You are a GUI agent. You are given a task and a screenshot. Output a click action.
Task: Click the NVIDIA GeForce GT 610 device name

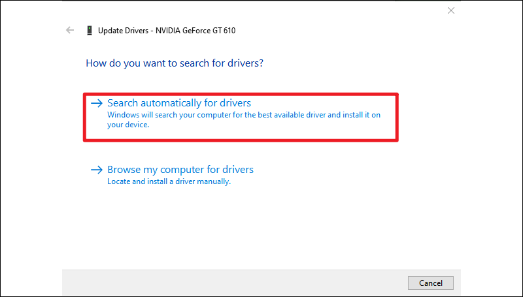pyautogui.click(x=195, y=31)
